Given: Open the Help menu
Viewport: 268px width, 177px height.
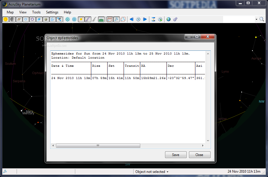Looking at the screenshot, I should [67, 12].
